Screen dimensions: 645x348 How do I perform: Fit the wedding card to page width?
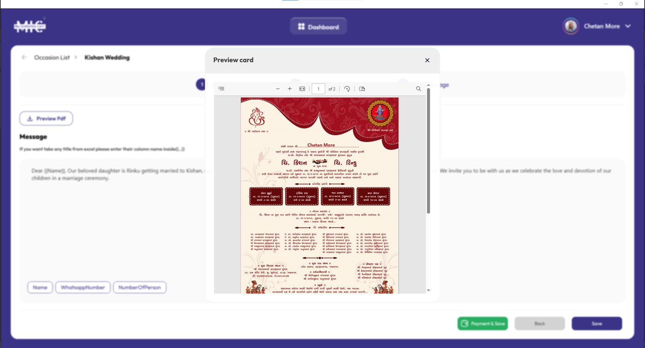[x=302, y=88]
